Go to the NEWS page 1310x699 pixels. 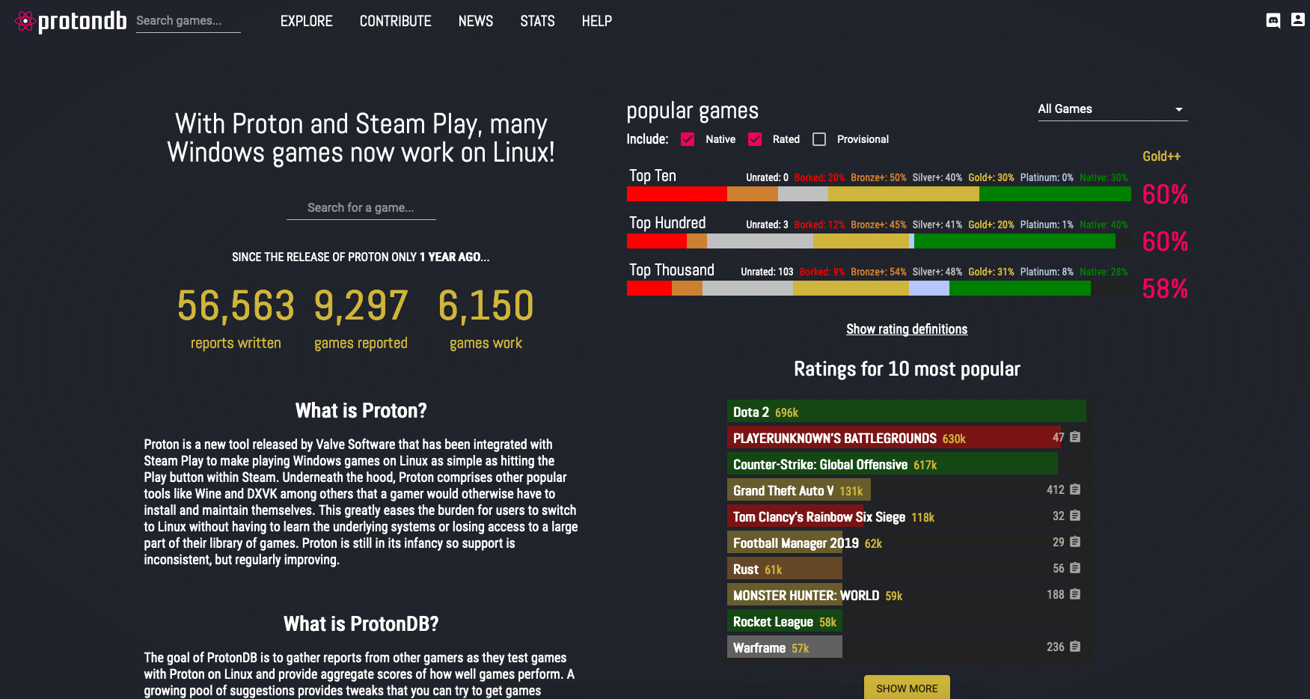tap(476, 21)
